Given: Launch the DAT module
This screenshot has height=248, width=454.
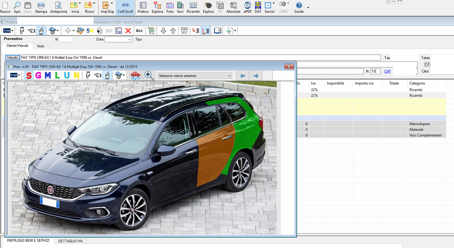Looking at the screenshot, I should pos(258,7).
